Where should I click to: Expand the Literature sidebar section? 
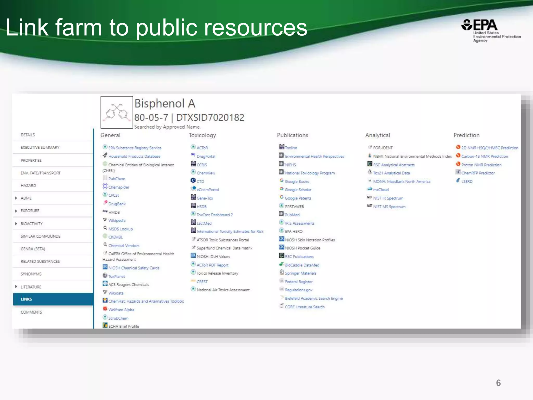tap(16, 287)
